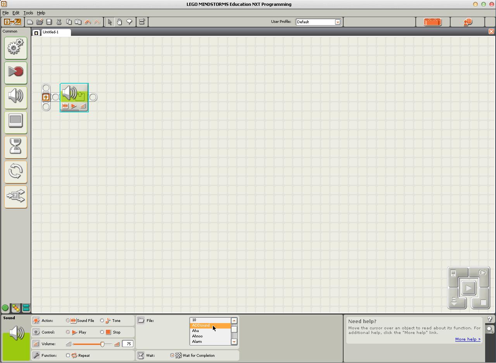
Task: Click the program start point icon on the beam
Action: [46, 97]
